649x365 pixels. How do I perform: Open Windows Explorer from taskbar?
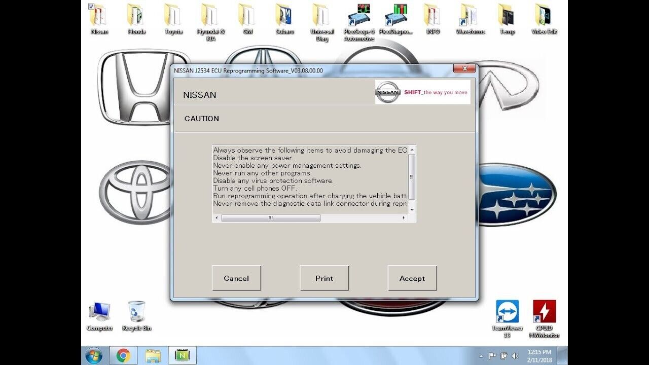pyautogui.click(x=153, y=356)
